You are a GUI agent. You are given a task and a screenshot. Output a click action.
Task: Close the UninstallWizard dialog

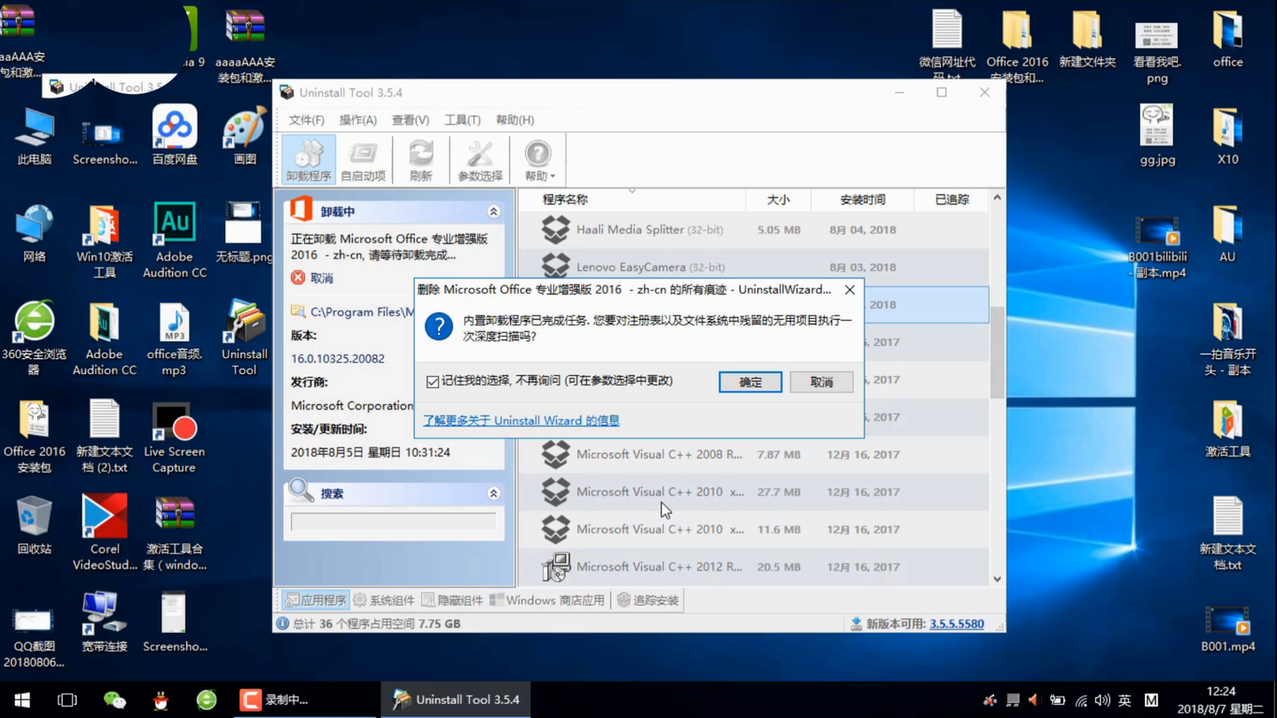pos(850,290)
